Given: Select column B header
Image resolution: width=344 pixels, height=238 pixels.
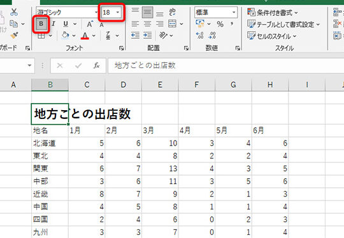Looking at the screenshot, I should [x=50, y=85].
